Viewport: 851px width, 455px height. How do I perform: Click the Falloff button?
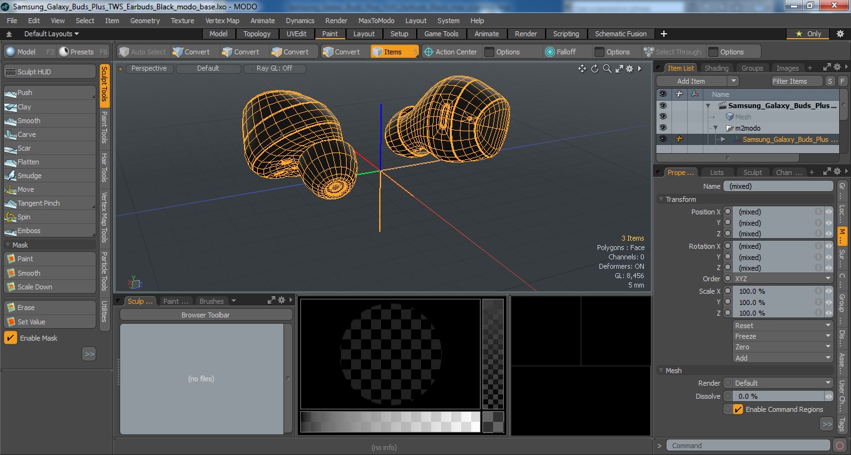pos(560,52)
